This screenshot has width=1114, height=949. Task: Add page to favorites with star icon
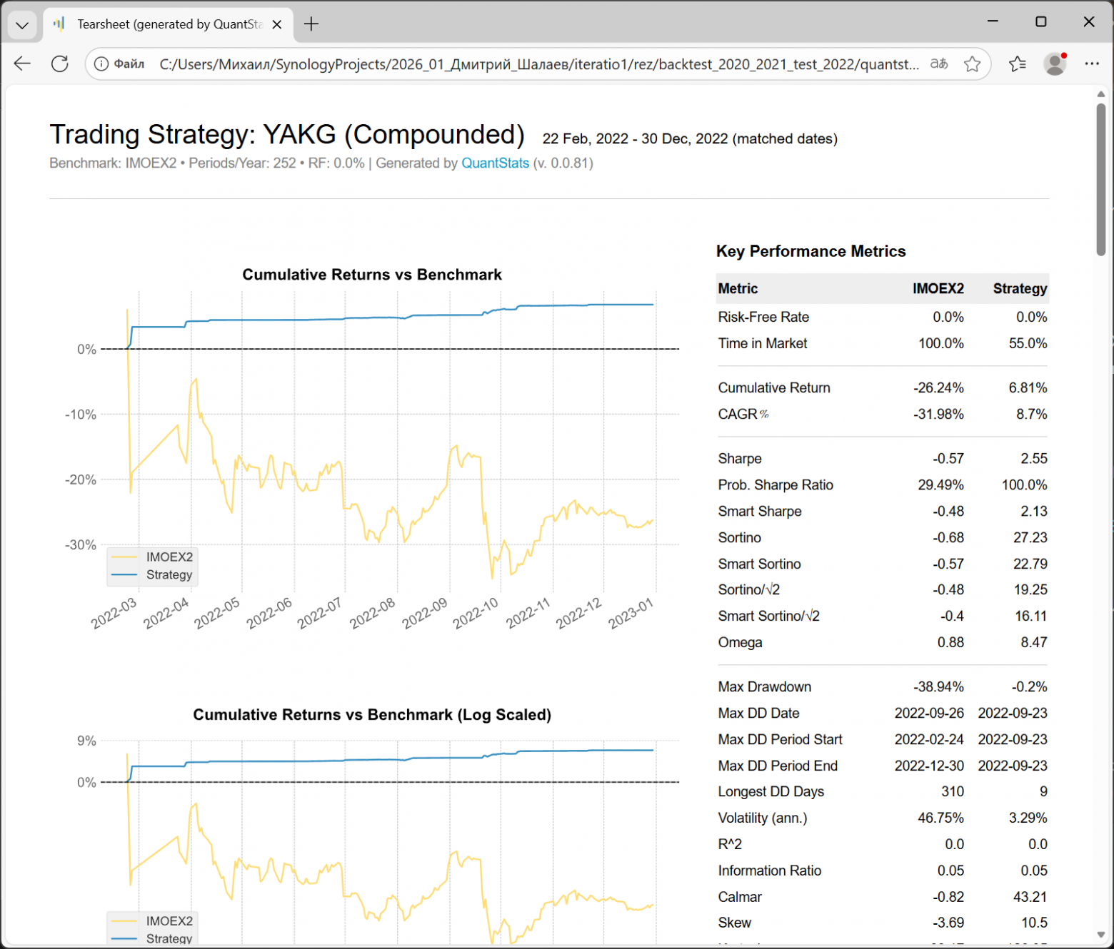pos(972,64)
